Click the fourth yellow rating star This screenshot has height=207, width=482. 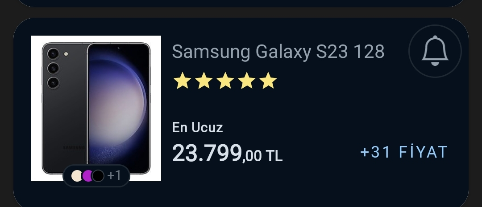coord(246,81)
